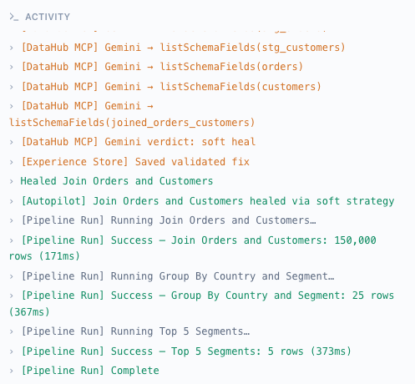Click Success Join Orders 150,000 rows entry
The height and width of the screenshot is (384, 415).
tap(193, 248)
